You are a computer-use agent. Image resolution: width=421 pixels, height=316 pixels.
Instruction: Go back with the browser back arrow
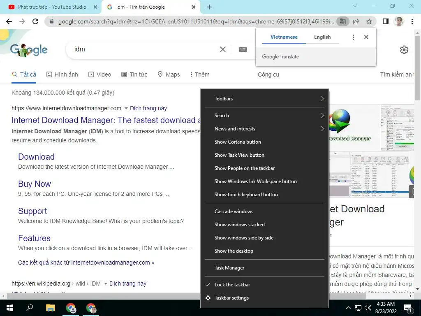pos(9,21)
